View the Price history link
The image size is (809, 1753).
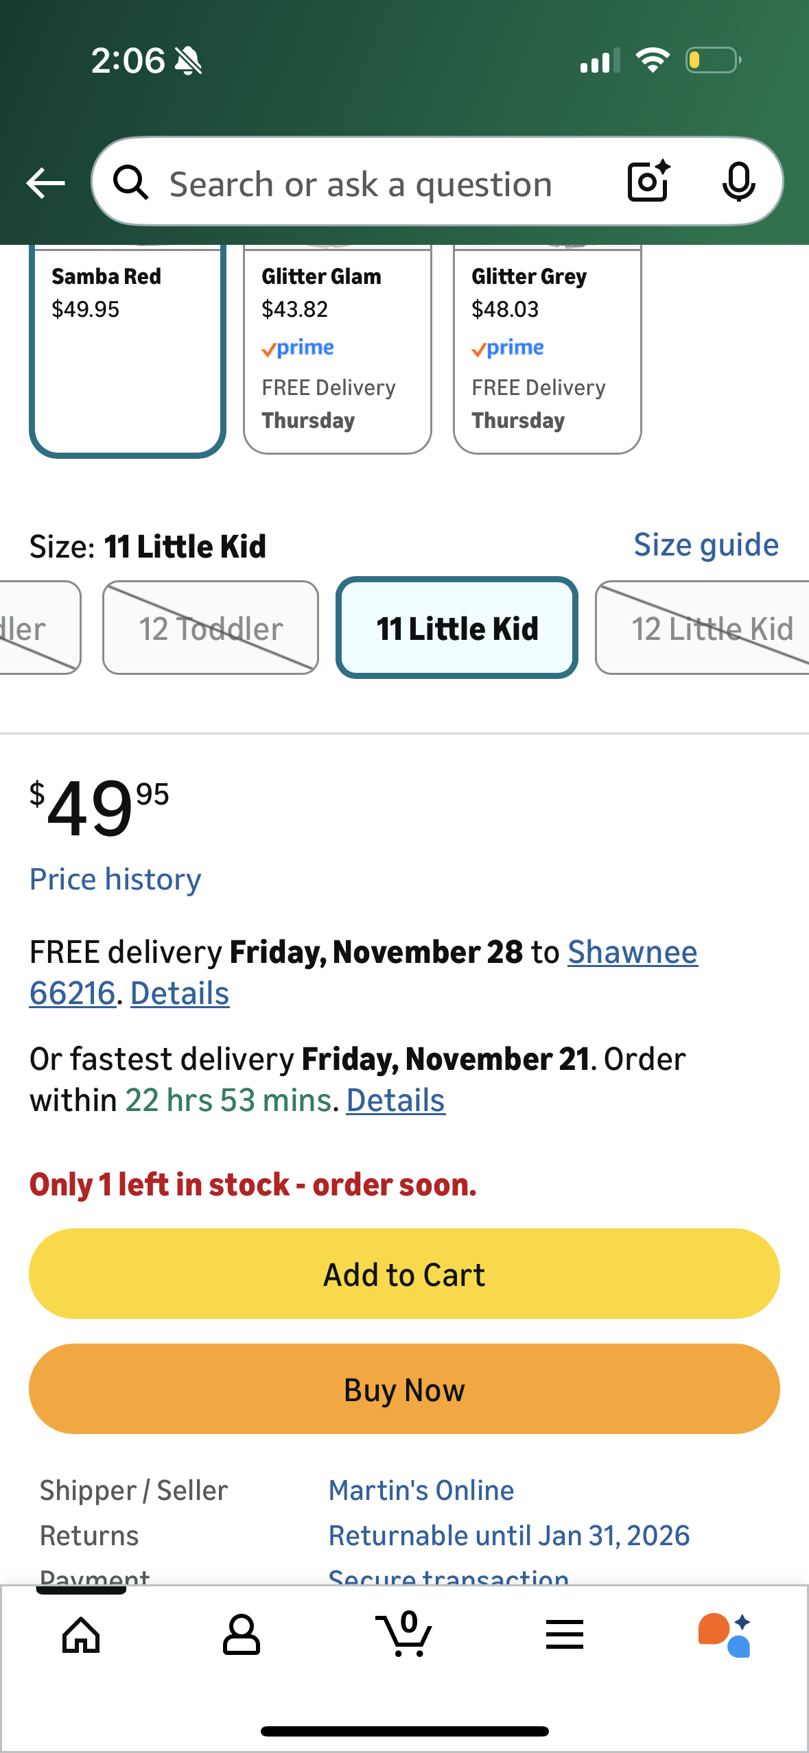(115, 879)
